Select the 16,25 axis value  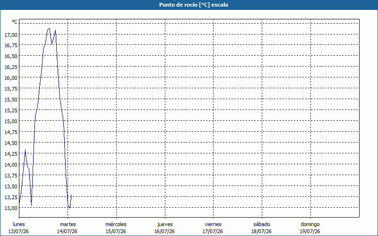coord(11,67)
